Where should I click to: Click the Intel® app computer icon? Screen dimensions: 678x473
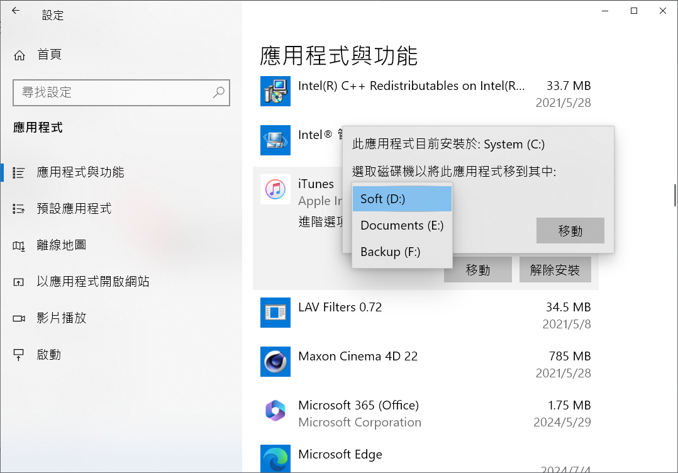point(275,140)
